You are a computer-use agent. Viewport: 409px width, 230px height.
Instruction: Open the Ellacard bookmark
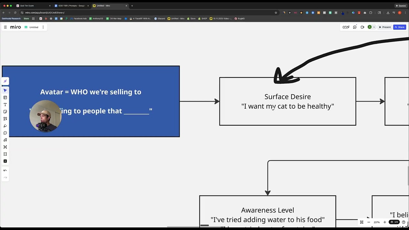coord(160,19)
